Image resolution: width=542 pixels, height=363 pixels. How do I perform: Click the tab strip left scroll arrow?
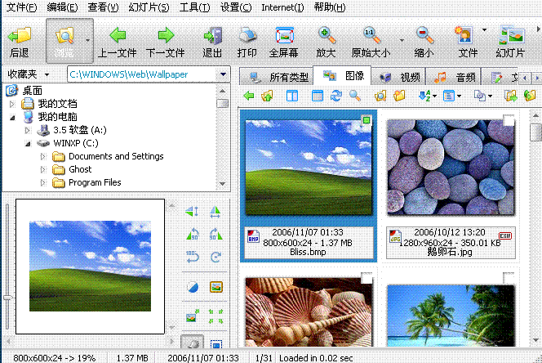coord(525,78)
